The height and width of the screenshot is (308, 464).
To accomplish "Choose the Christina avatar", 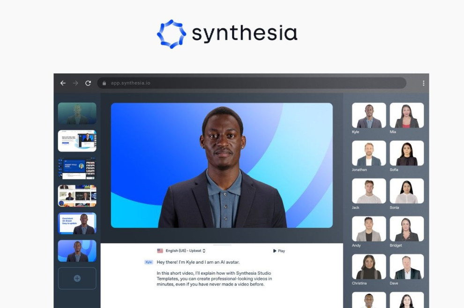I will (x=369, y=267).
